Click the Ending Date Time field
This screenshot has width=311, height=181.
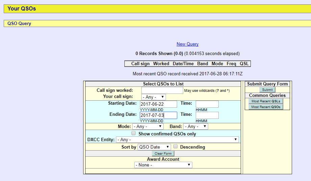coord(207,115)
